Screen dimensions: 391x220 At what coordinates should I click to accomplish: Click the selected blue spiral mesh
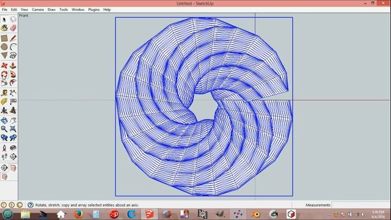tap(203, 106)
